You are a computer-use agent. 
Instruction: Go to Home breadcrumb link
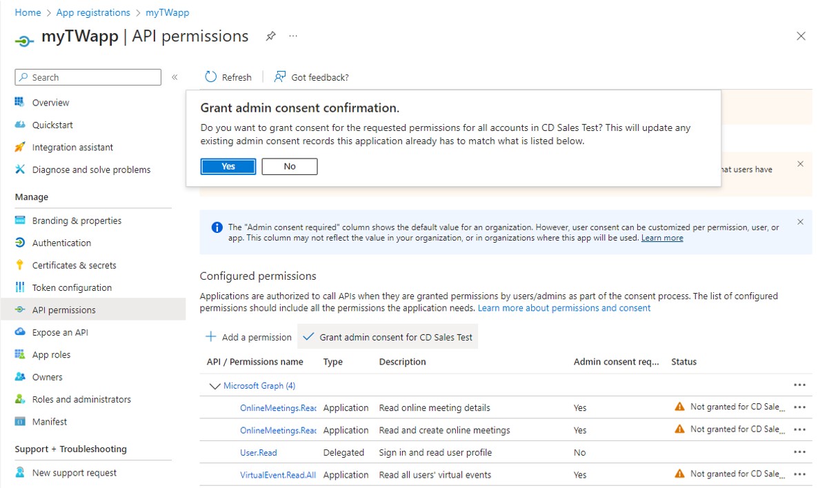(28, 12)
